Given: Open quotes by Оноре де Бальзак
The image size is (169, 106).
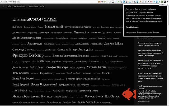Looking at the screenshot, I should (x=24, y=50).
